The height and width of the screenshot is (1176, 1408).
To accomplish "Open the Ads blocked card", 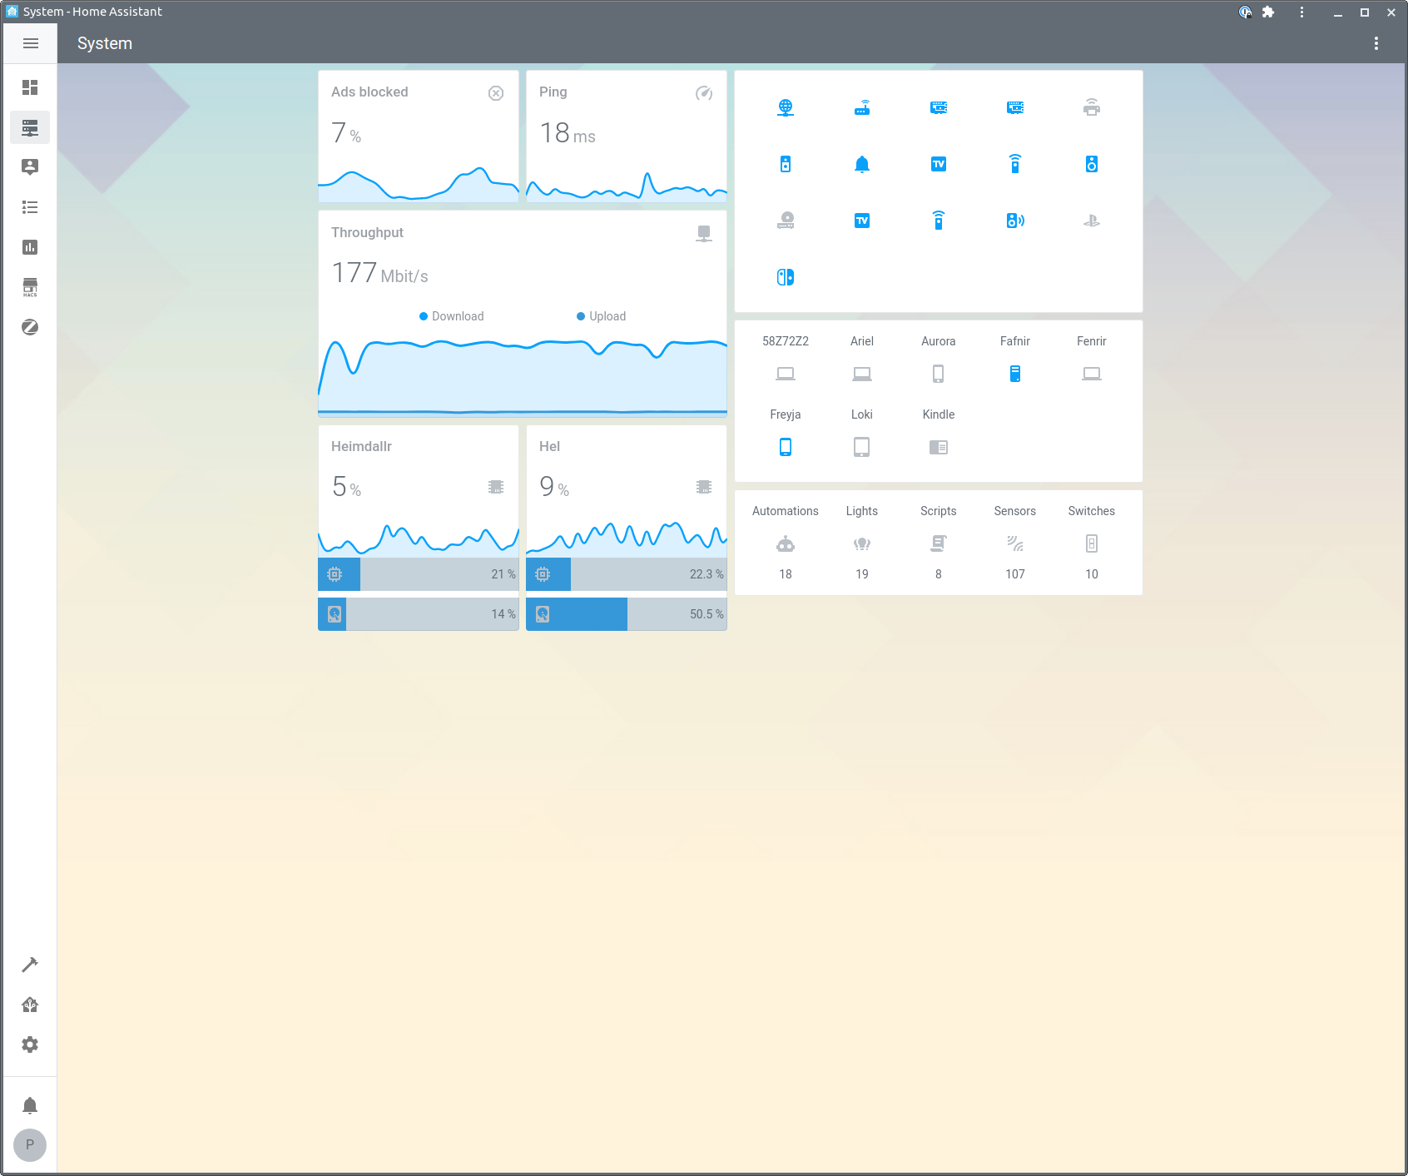I will (x=419, y=136).
